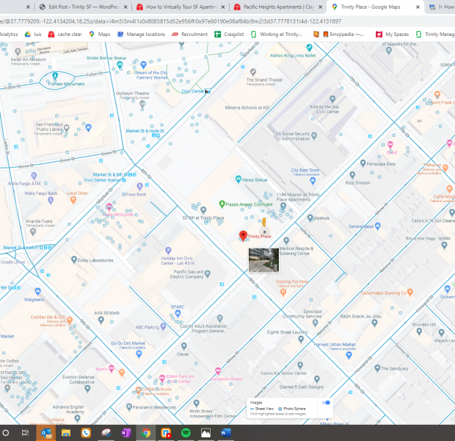
Task: Switch to the Pacific Heights Apartments tab
Action: 279,7
